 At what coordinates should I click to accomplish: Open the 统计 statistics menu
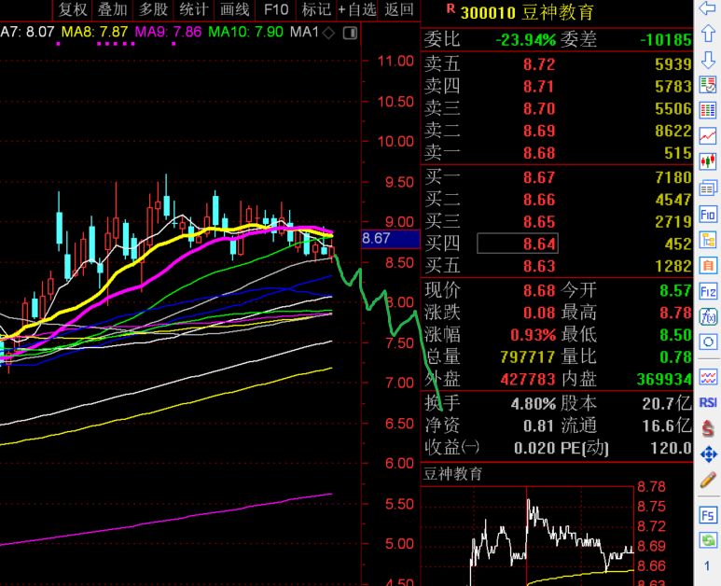pos(194,9)
